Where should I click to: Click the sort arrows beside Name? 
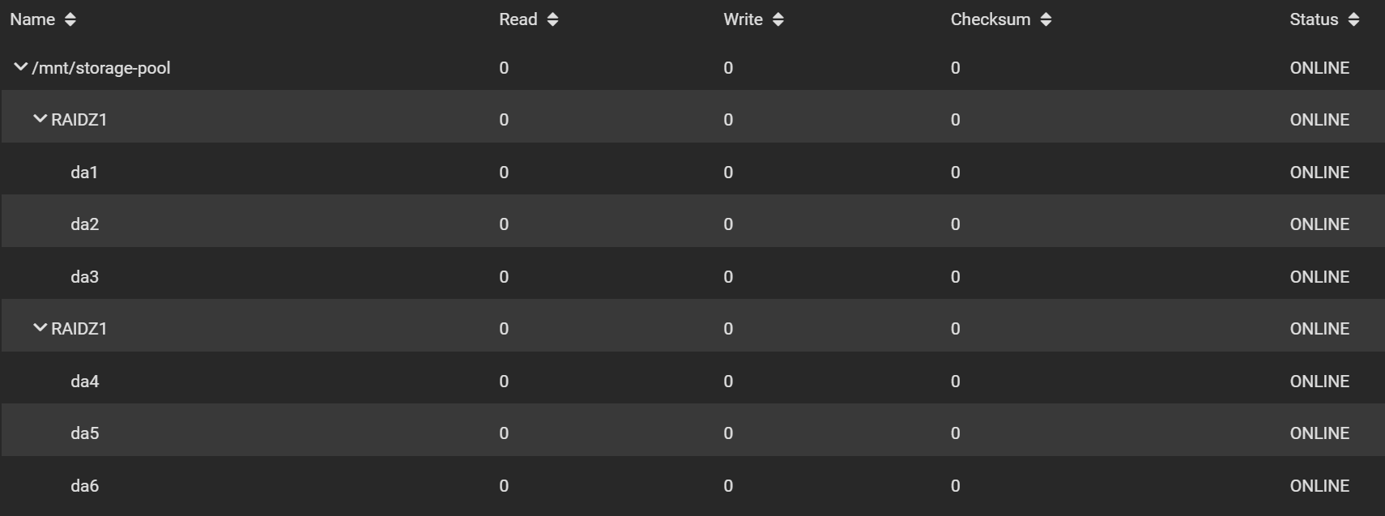pyautogui.click(x=70, y=19)
